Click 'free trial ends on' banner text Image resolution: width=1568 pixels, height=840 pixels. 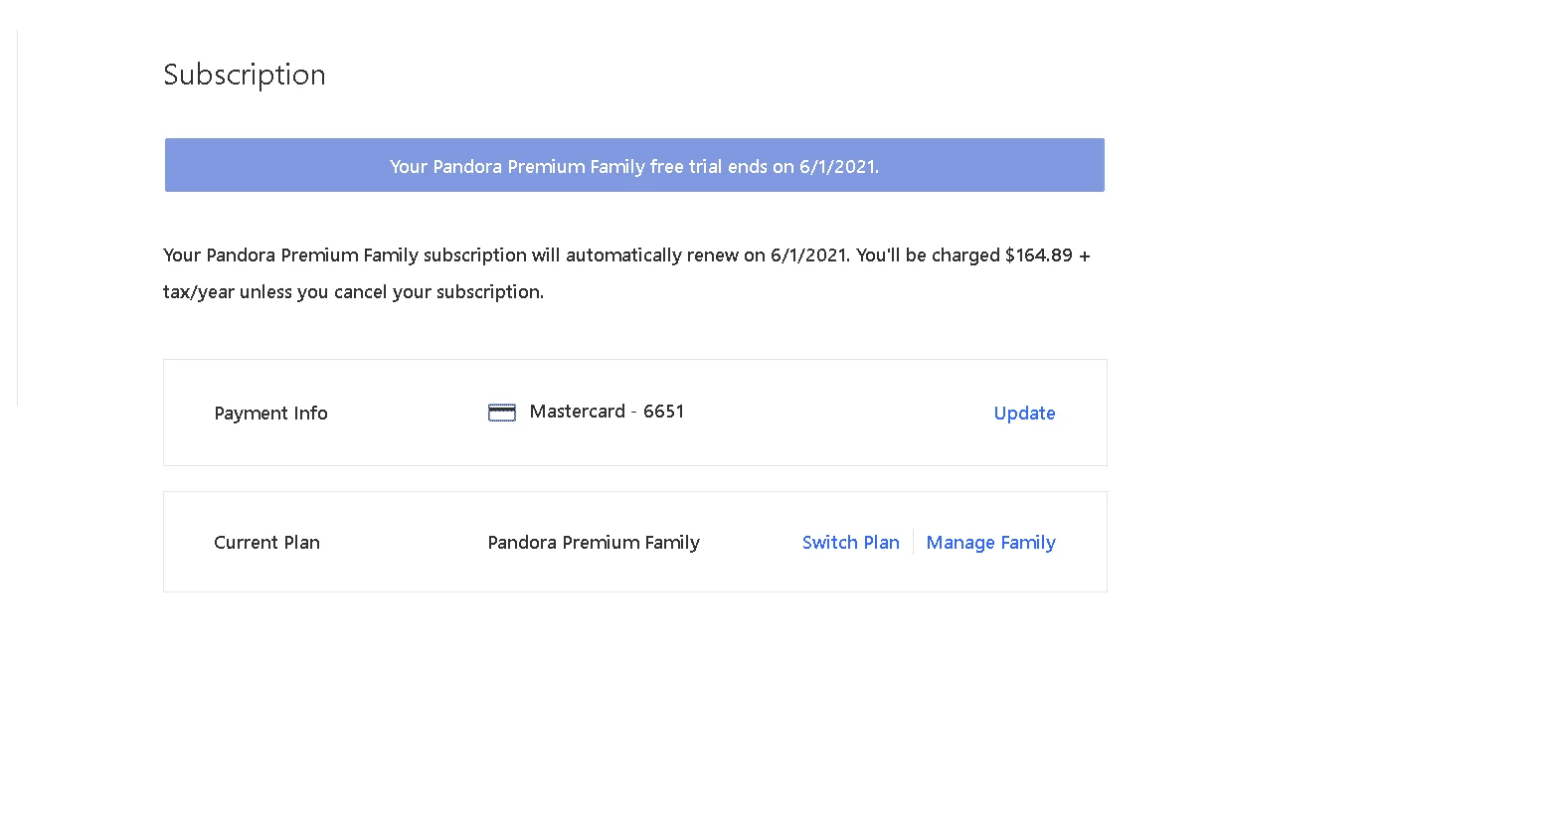tap(722, 166)
